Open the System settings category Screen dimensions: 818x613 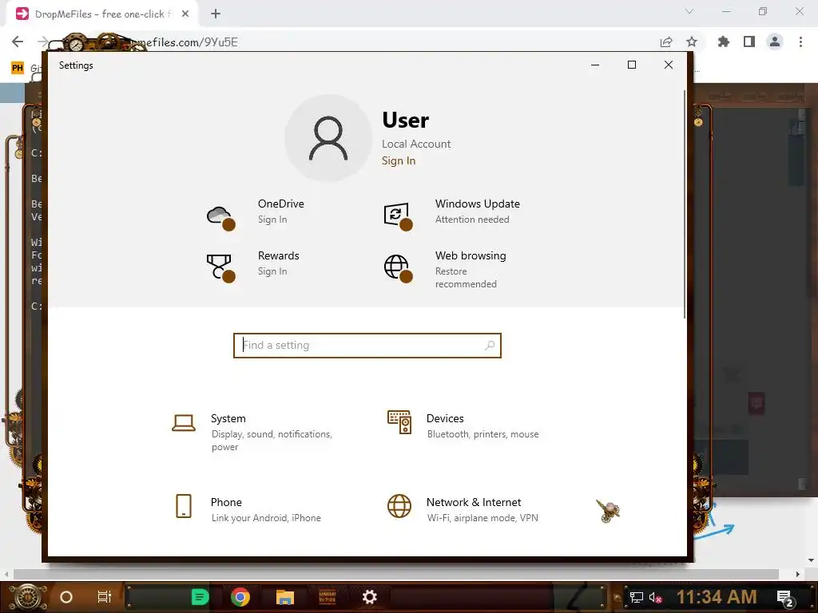coord(254,432)
